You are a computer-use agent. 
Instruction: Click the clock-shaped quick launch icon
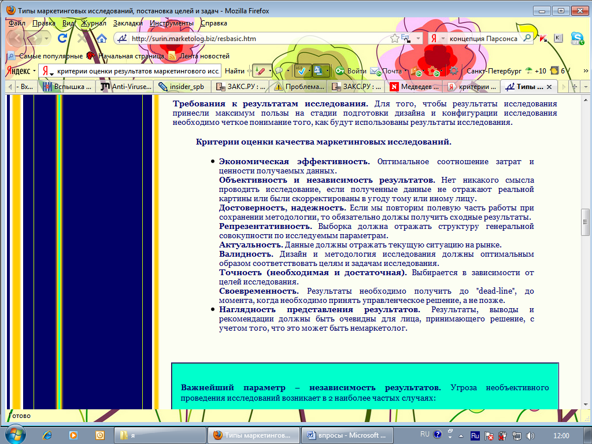click(99, 435)
